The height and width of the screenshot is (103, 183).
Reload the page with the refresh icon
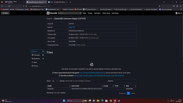pos(9,6)
